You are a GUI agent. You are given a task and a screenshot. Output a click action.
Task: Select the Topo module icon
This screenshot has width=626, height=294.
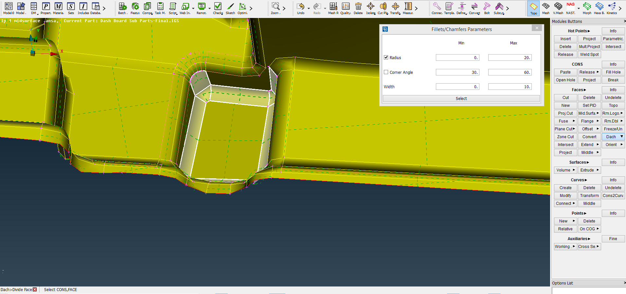pyautogui.click(x=533, y=8)
